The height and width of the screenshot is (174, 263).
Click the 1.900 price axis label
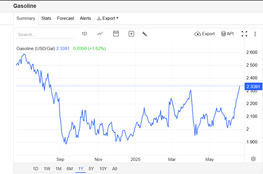point(252,142)
